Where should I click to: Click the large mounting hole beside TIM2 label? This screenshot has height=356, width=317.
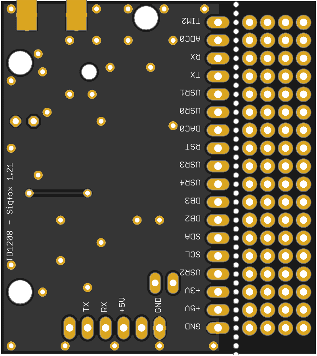coord(146,18)
